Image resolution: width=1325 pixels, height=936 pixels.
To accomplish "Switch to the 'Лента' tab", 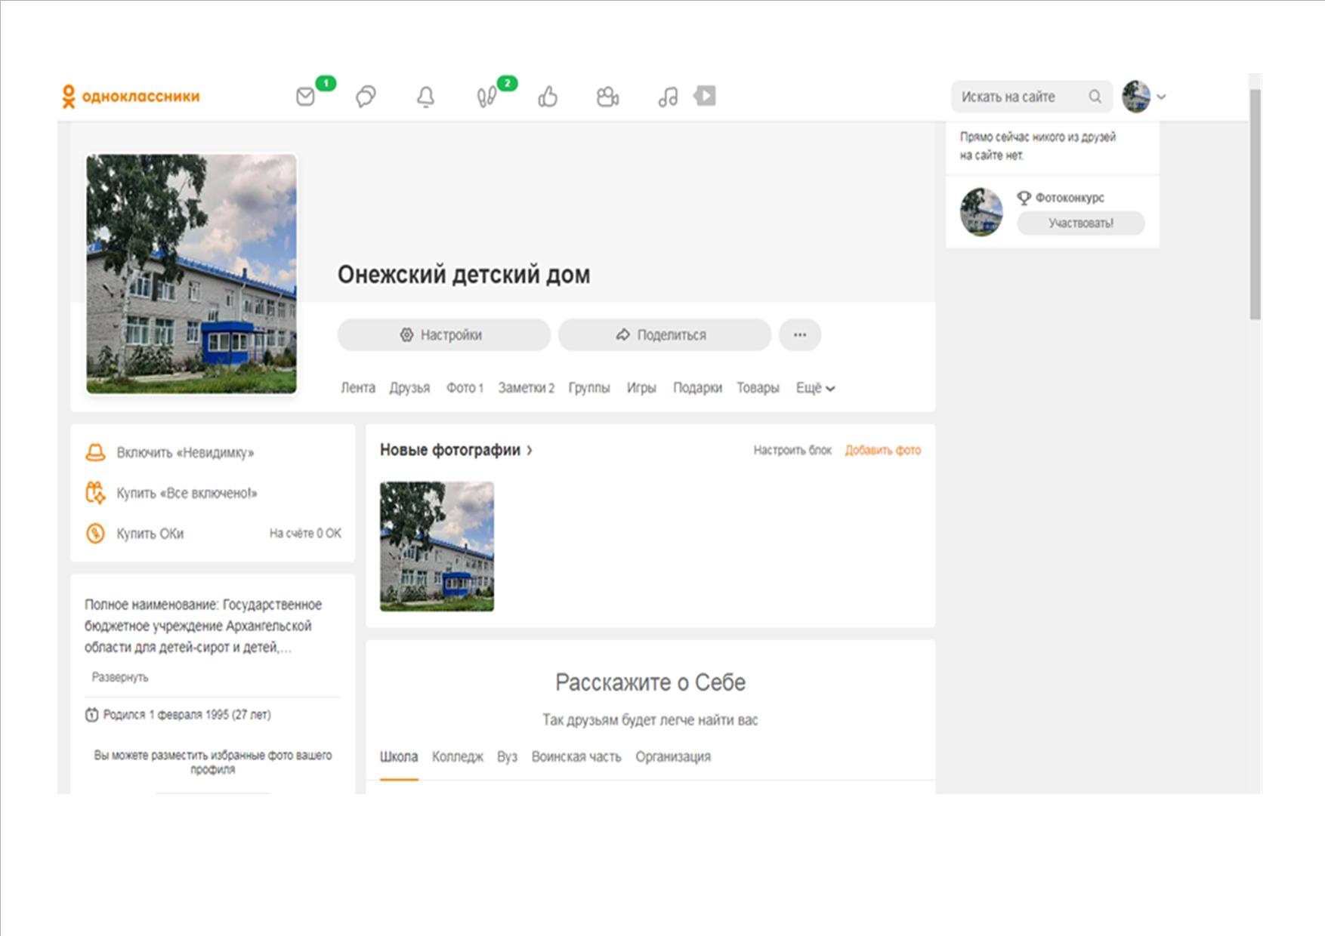I will (x=357, y=388).
